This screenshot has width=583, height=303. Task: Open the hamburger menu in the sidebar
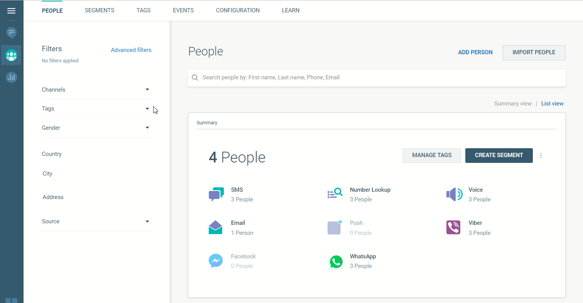tap(12, 11)
